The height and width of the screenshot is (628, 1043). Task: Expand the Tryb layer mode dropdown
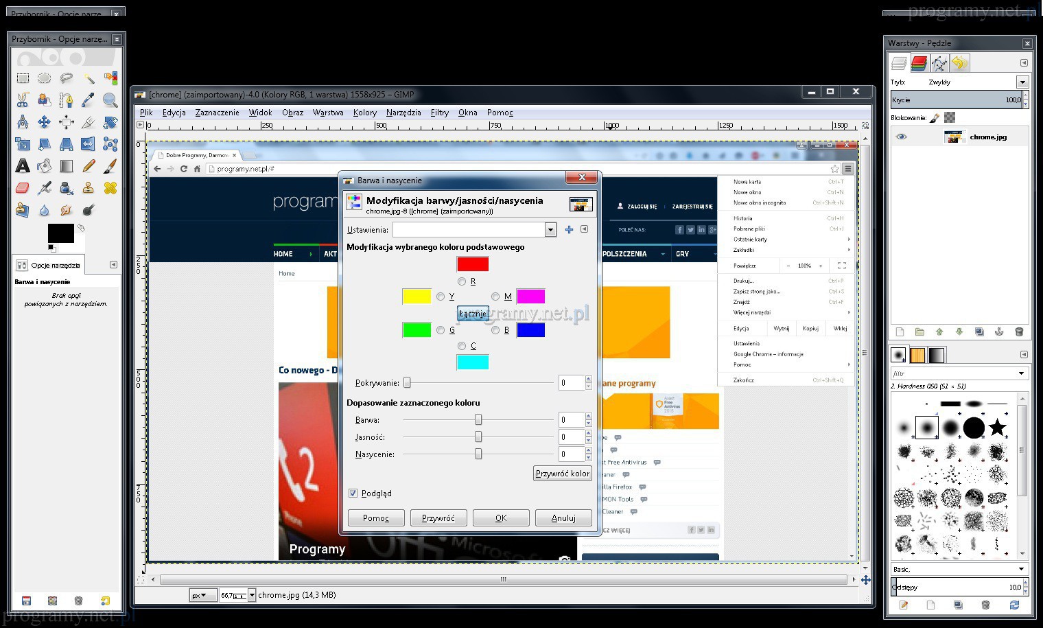click(x=1022, y=82)
